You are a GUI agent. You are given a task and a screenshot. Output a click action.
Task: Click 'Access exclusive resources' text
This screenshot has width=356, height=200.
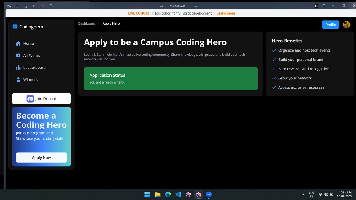pyautogui.click(x=301, y=87)
